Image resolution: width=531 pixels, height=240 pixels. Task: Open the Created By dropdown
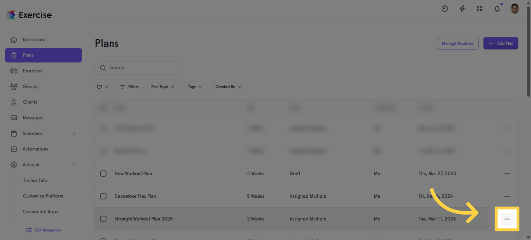(229, 87)
